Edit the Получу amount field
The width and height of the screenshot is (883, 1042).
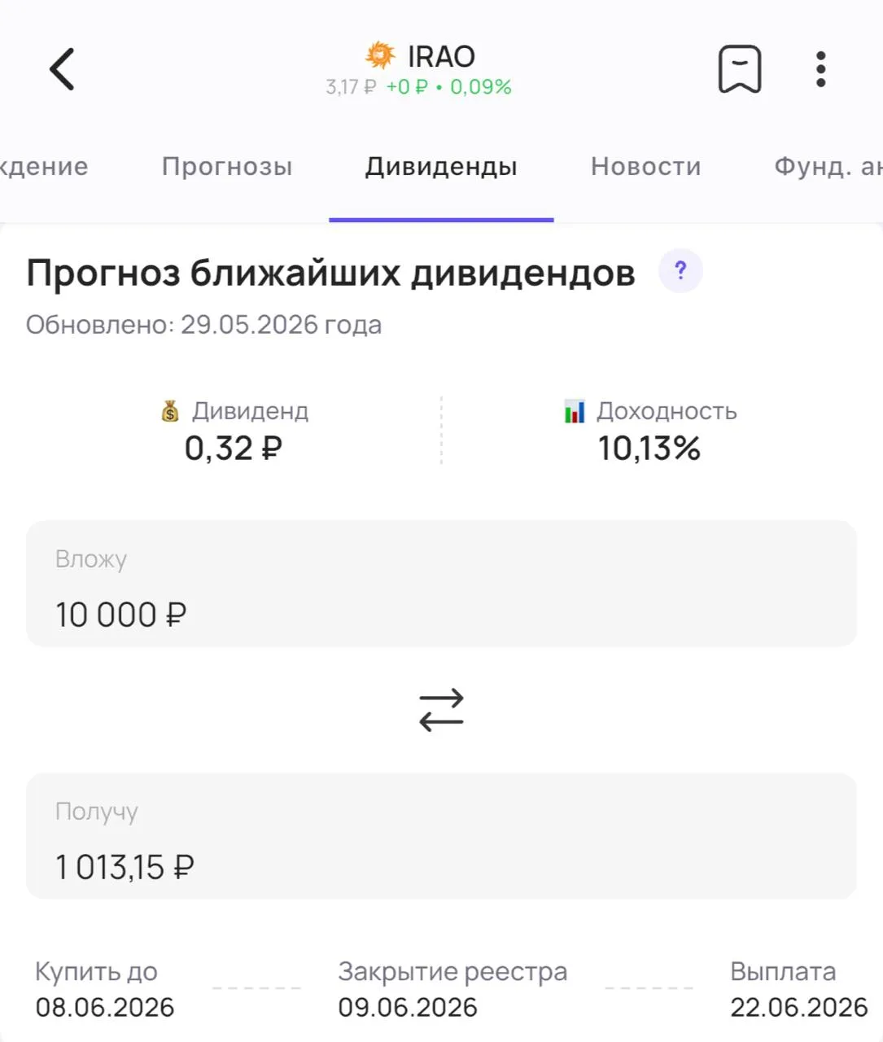(441, 836)
